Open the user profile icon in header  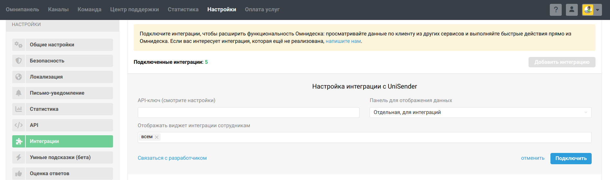572,10
